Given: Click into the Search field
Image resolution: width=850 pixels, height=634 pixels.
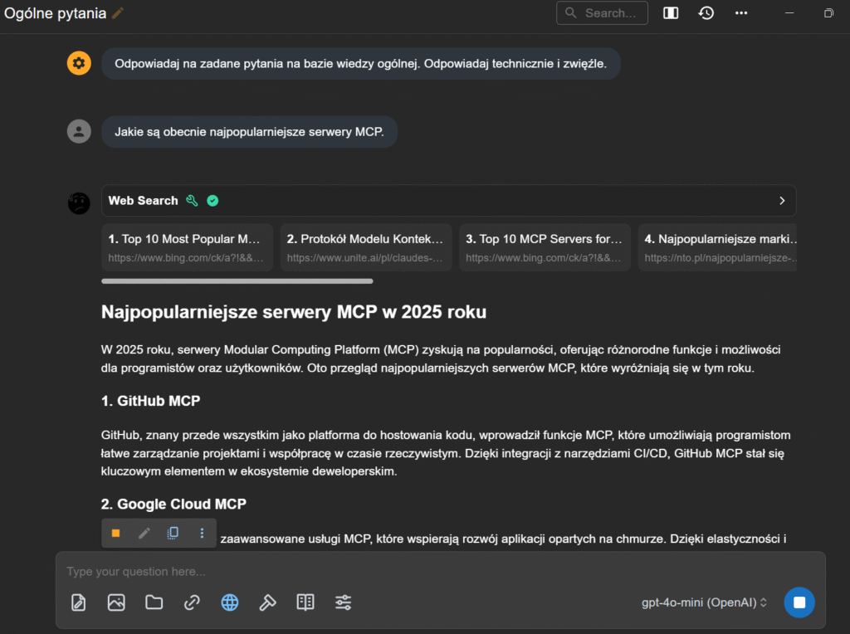Looking at the screenshot, I should [x=602, y=13].
